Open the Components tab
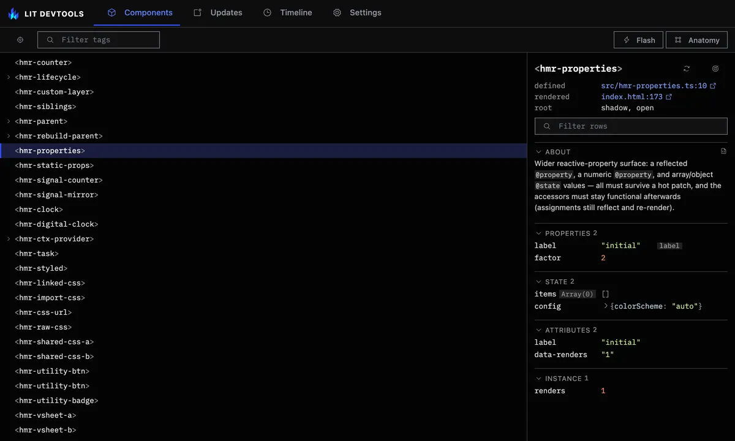 140,12
